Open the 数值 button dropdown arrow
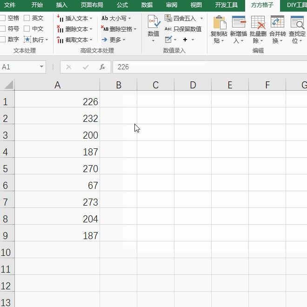Image resolution: width=307 pixels, height=307 pixels. click(153, 41)
